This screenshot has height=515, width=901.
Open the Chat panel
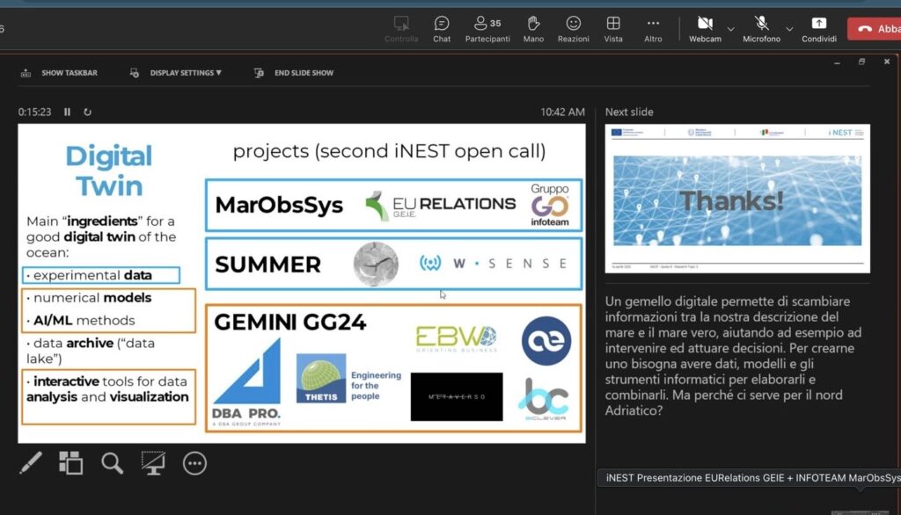click(442, 29)
